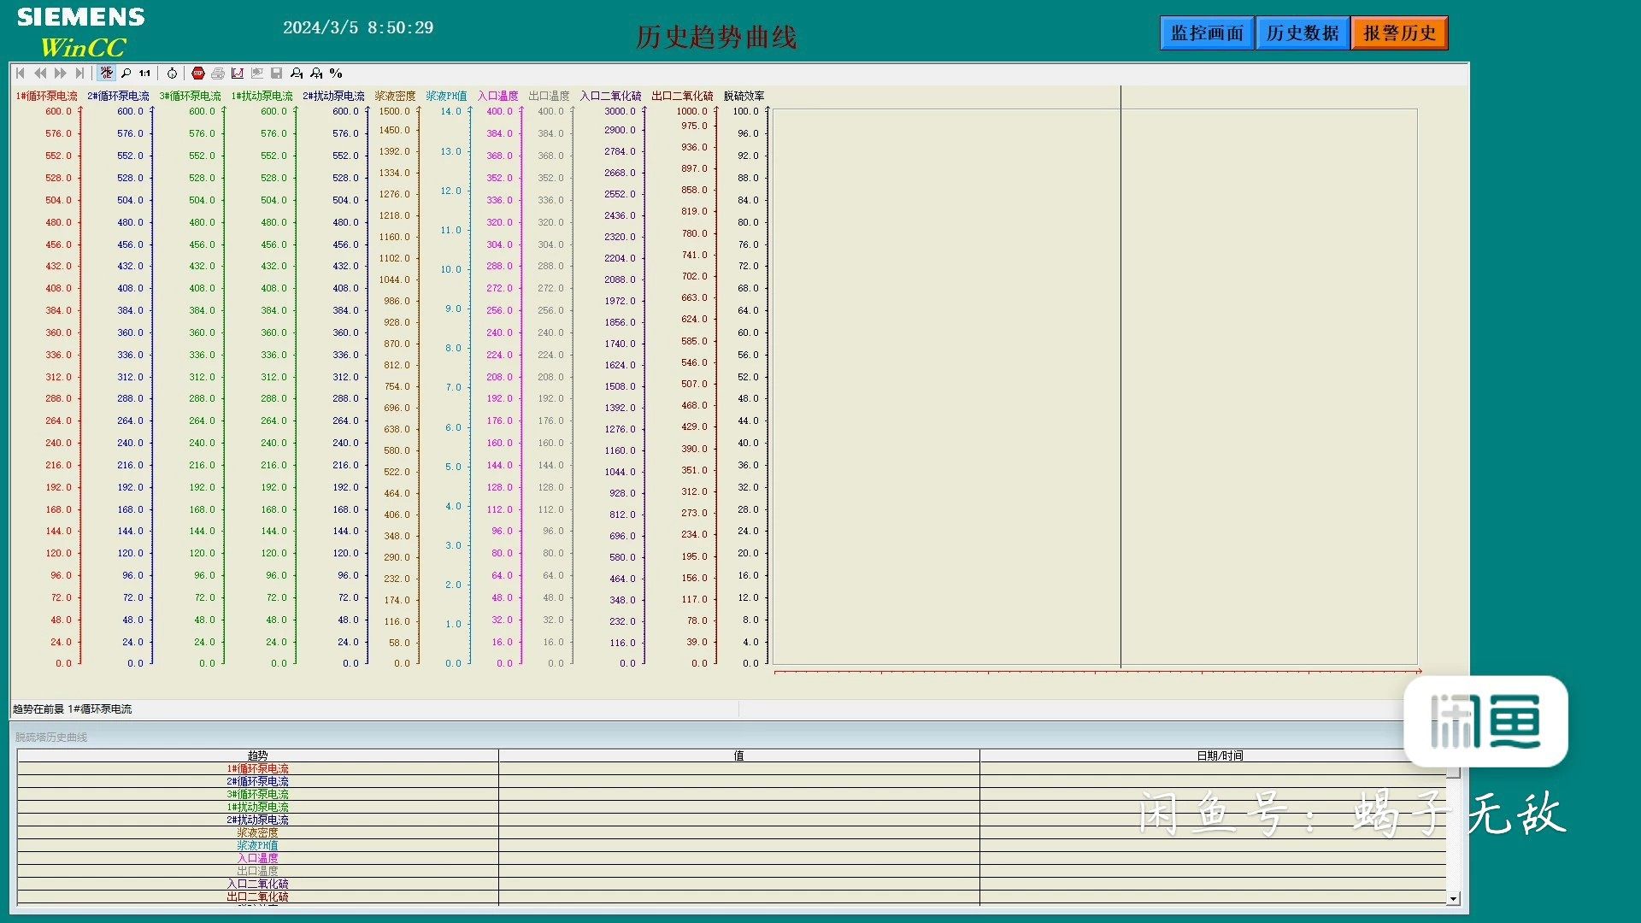Click the select trends chart icon
The height and width of the screenshot is (923, 1641).
(x=238, y=73)
